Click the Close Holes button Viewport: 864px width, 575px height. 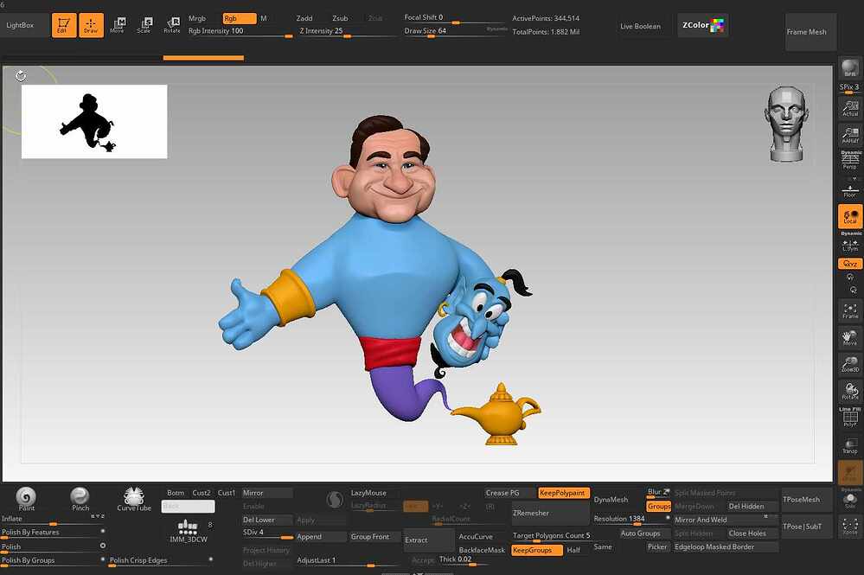(752, 533)
